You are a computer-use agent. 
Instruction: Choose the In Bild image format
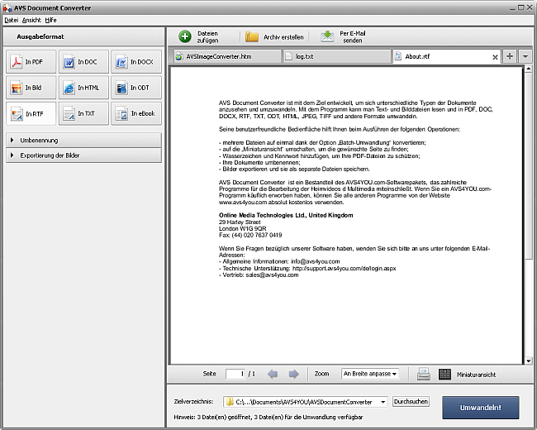coord(31,88)
